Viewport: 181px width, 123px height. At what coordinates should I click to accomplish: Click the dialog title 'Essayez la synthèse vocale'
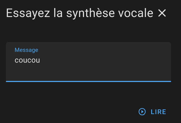click(80, 13)
